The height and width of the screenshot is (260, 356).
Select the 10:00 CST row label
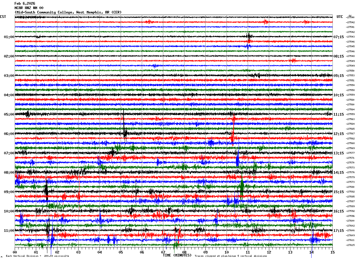(x=9, y=211)
